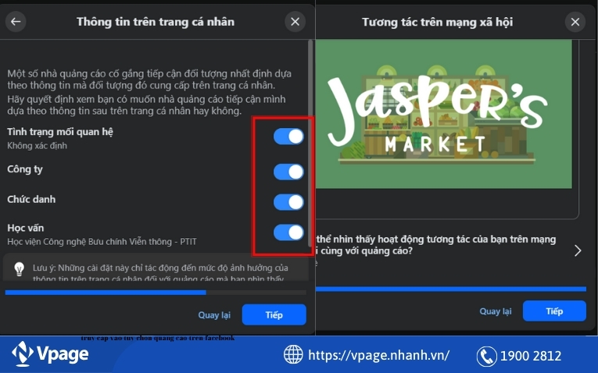The image size is (598, 373).
Task: Click the Jasper's Market ad image
Action: point(444,114)
